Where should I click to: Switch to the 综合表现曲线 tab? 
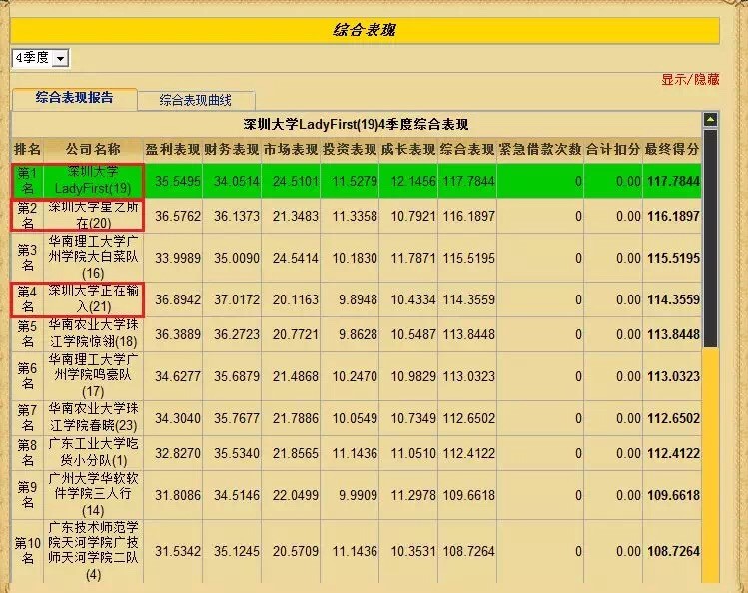pos(196,101)
